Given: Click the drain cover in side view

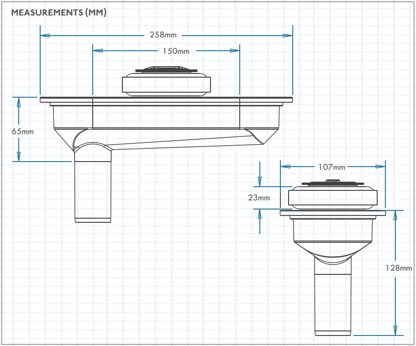Looking at the screenshot, I should (166, 81).
